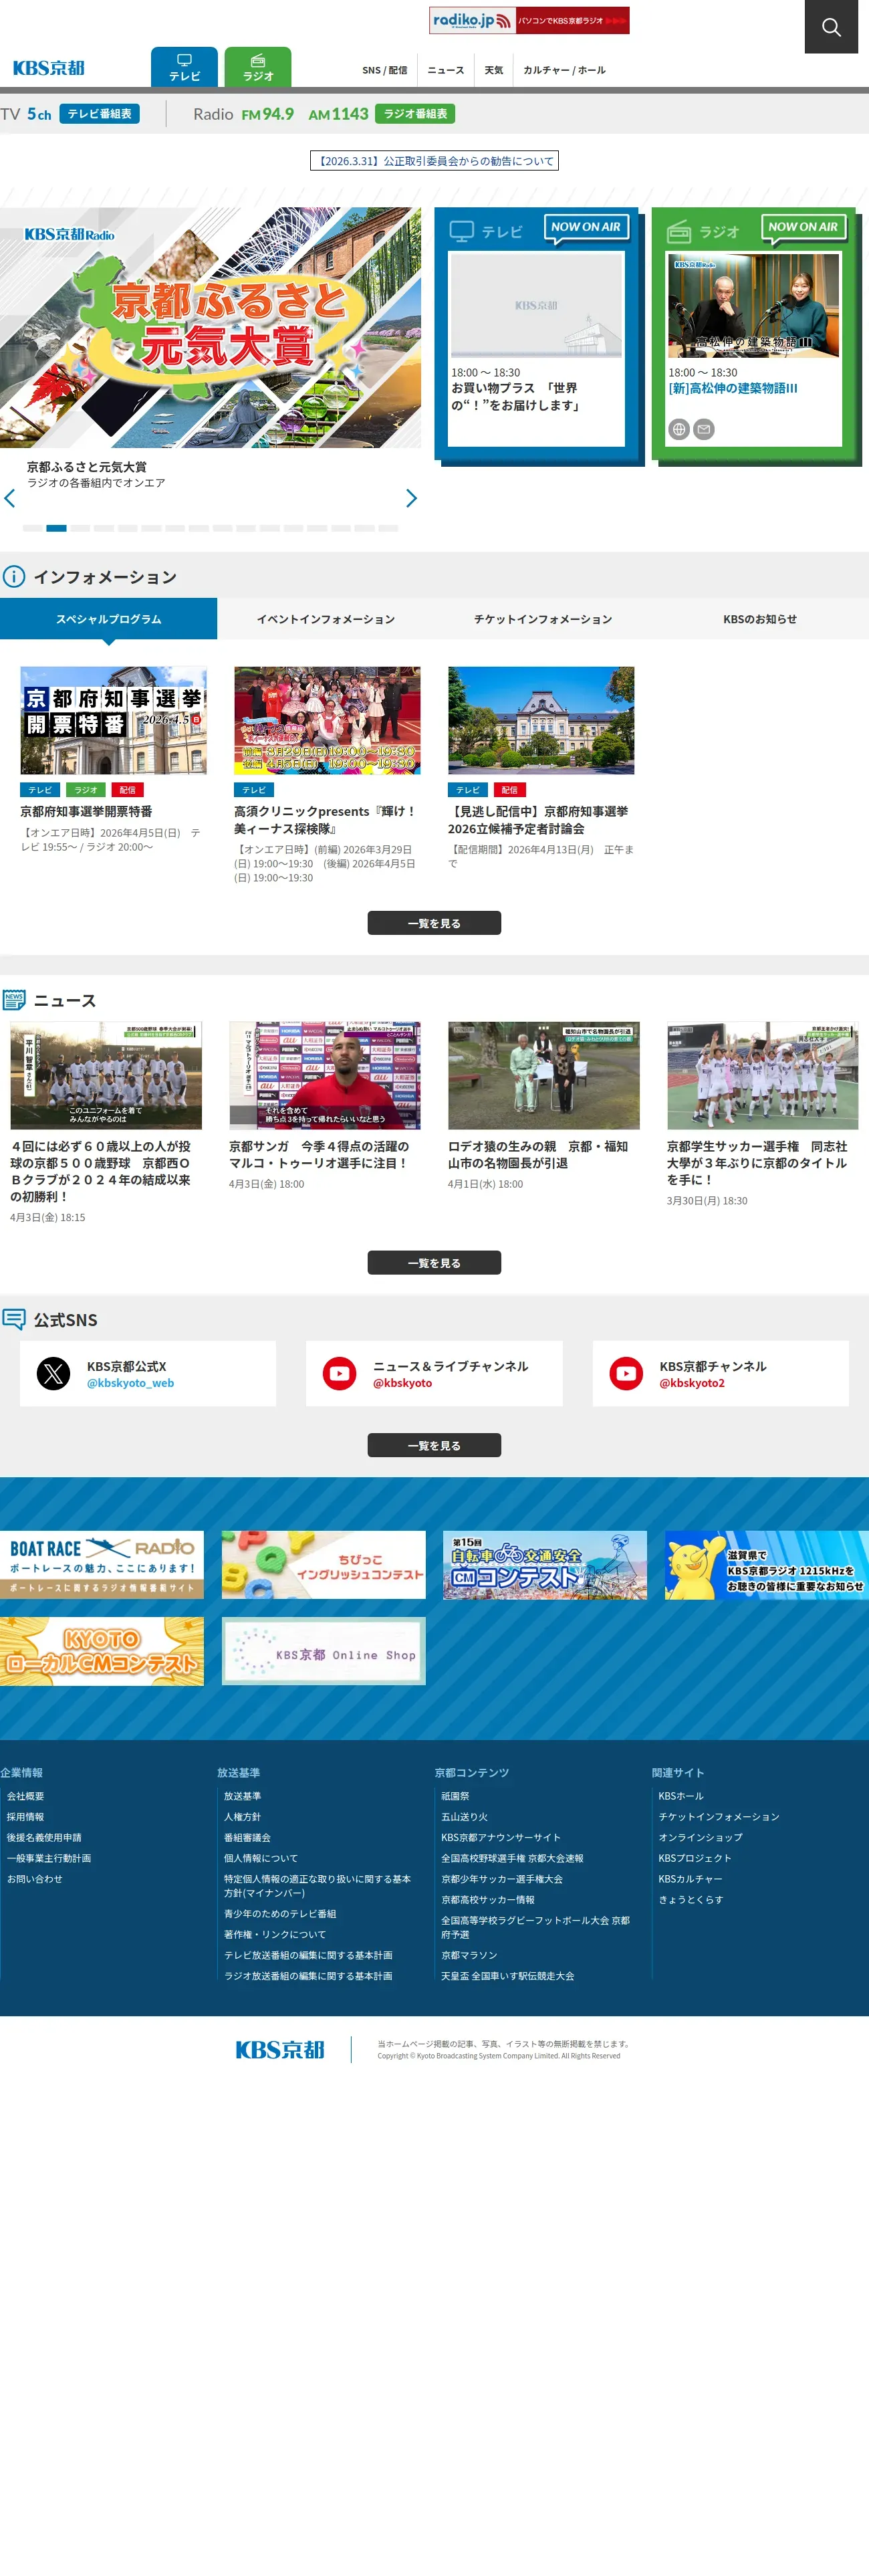Image resolution: width=869 pixels, height=2576 pixels.
Task: Open 祇園祭 footer link
Action: click(x=455, y=1796)
